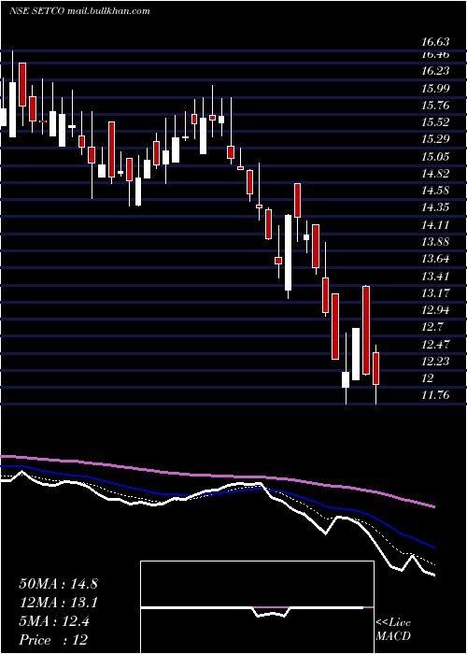Click the 50MA : 14.8 readout
The image size is (467, 654).
click(x=58, y=584)
